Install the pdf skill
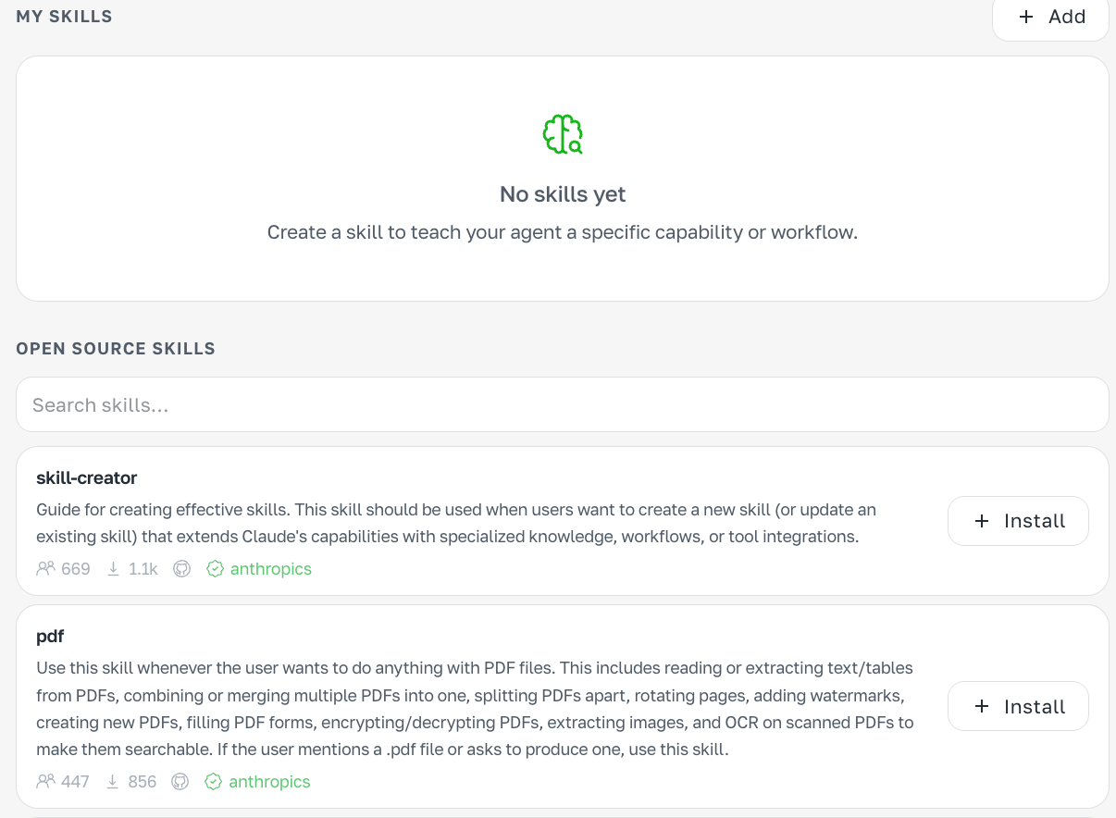 pyautogui.click(x=1018, y=707)
